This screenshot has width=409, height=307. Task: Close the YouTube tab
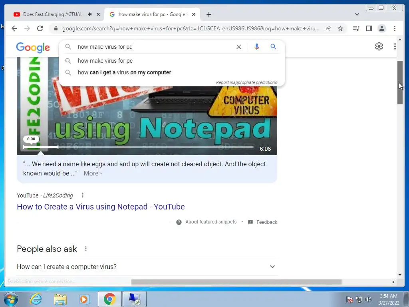click(98, 14)
